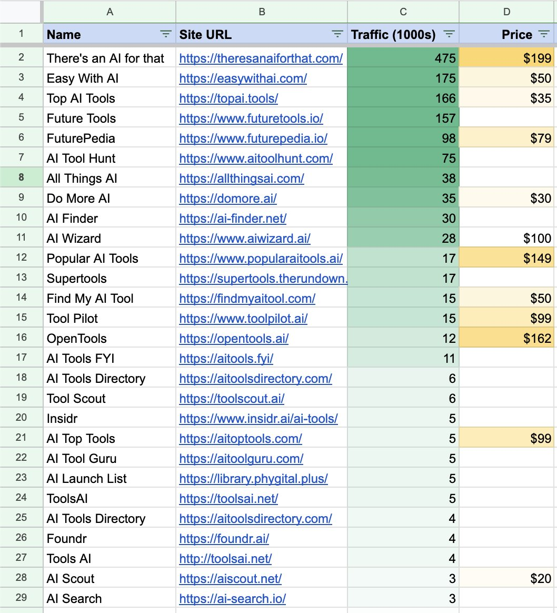
Task: Open the Price column filter icon
Action: tap(545, 33)
